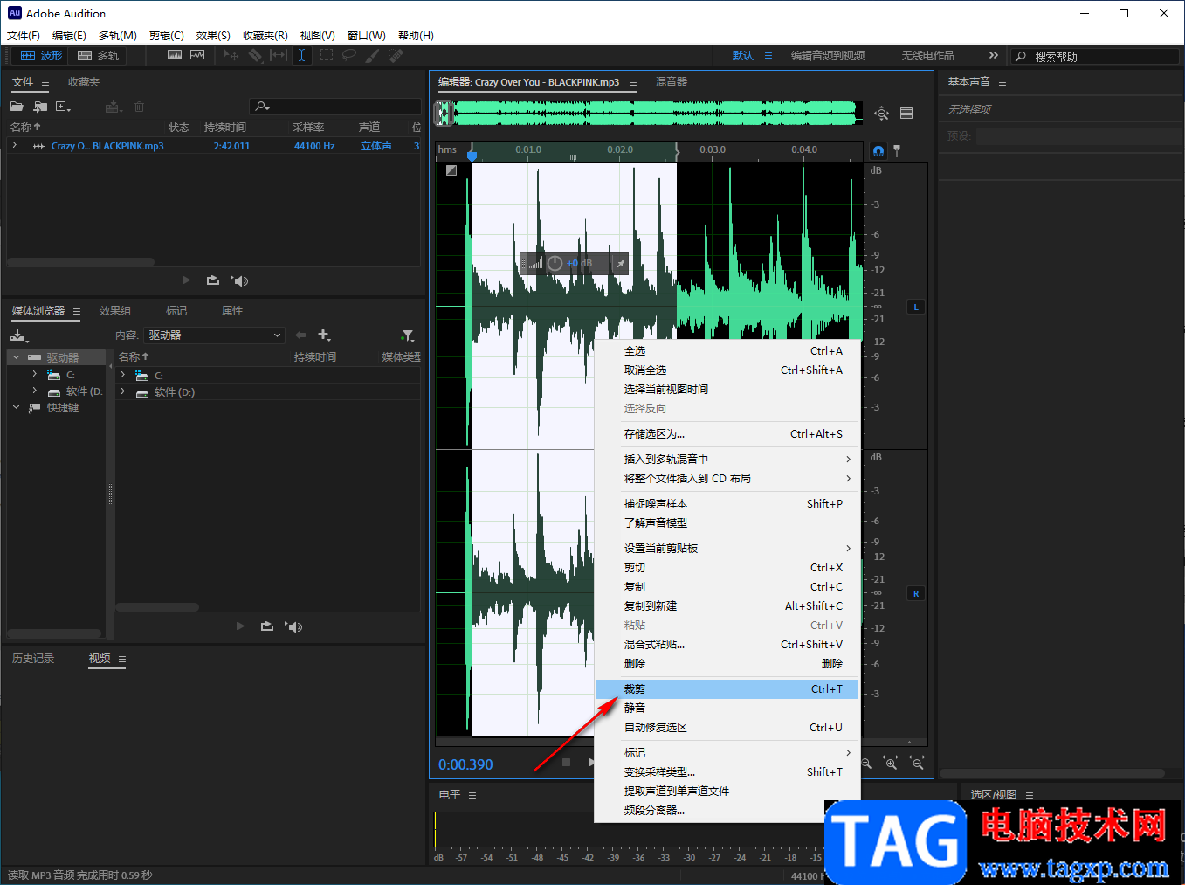Viewport: 1185px width, 885px height.
Task: Click Media Browser loop playback icon
Action: pyautogui.click(x=266, y=626)
